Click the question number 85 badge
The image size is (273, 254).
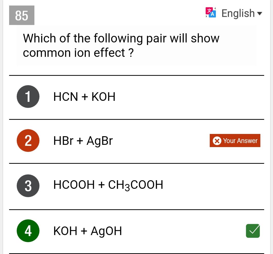click(x=22, y=15)
